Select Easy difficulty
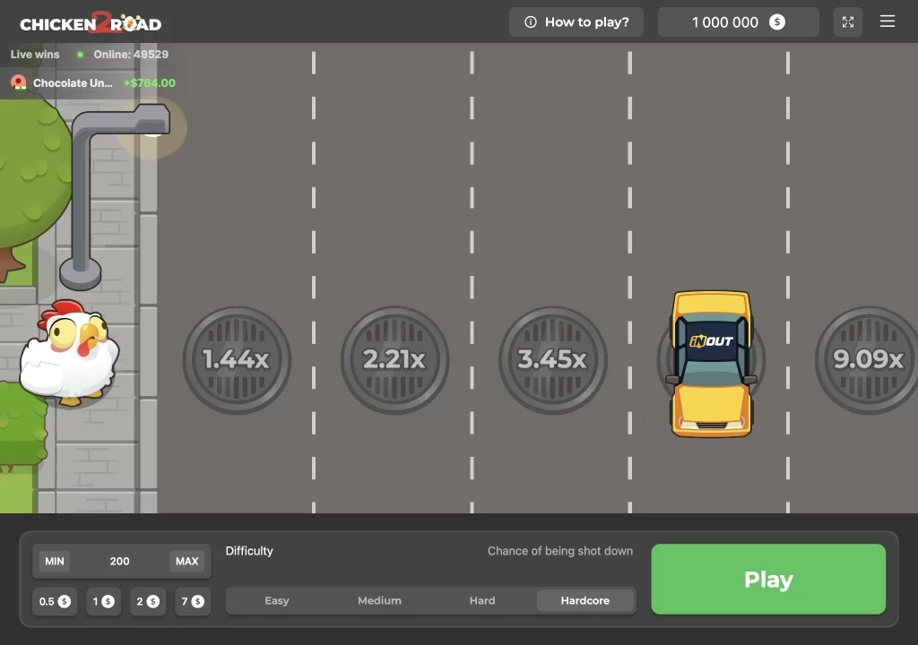Viewport: 918px width, 645px height. [277, 600]
